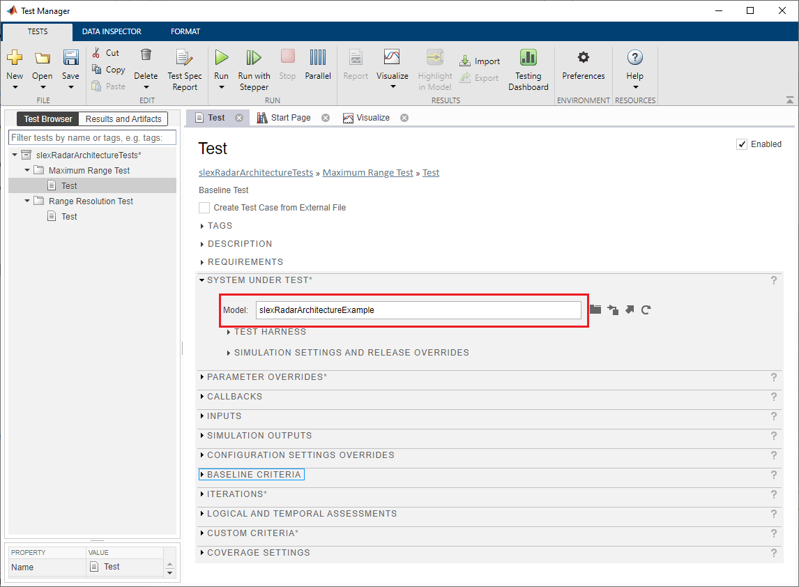Click the Model name input field
Image resolution: width=799 pixels, height=587 pixels.
(x=418, y=310)
